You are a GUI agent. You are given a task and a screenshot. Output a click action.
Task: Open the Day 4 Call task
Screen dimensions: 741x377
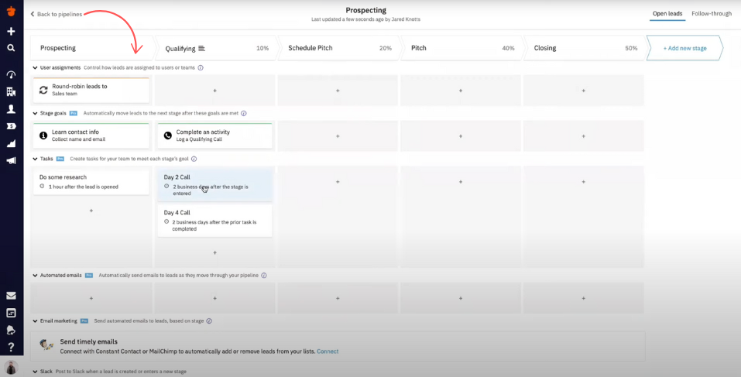point(215,221)
